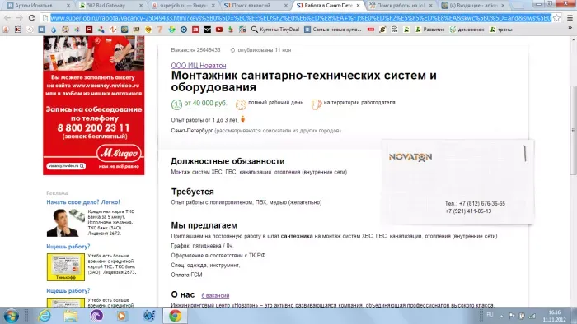This screenshot has width=577, height=324.
Task: Show hidden tray icons arrow
Action: point(501,316)
